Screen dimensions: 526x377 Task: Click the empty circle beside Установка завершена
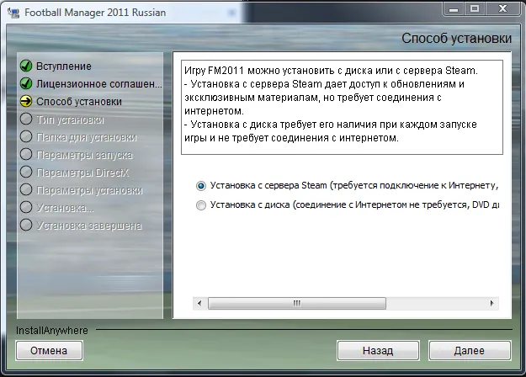pyautogui.click(x=26, y=225)
